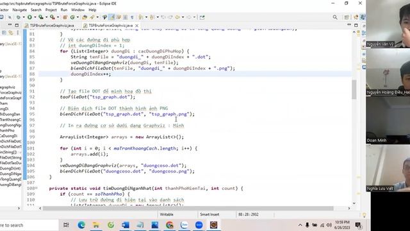
Task: Collapse the timDuongDiNganNhat method at line 108
Action: pyautogui.click(x=37, y=188)
